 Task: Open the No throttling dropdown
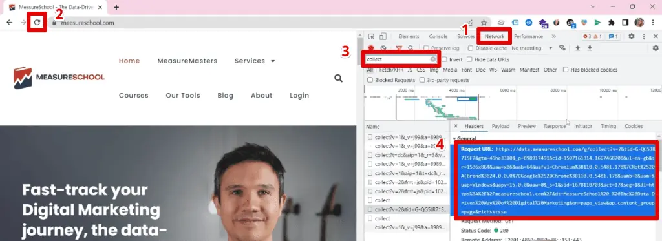click(x=532, y=48)
